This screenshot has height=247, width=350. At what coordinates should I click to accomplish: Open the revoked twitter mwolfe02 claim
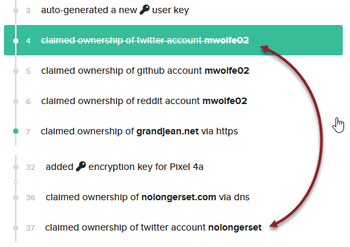pos(145,40)
